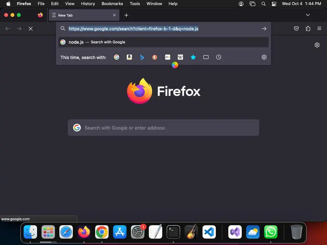The image size is (327, 245).
Task: Click the Firefox icon in the Dock
Action: [x=84, y=232]
